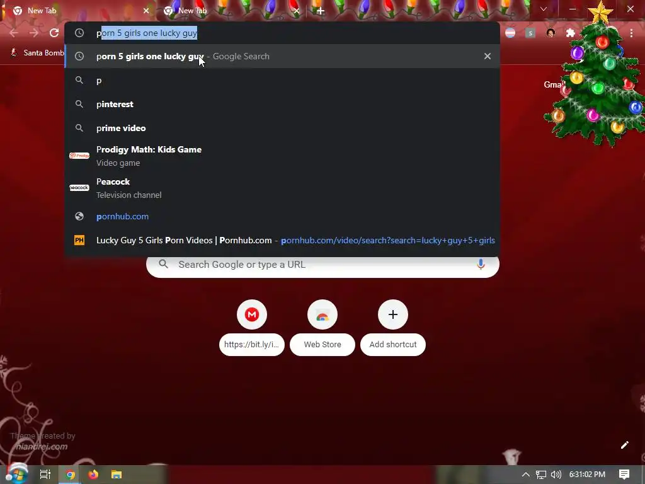Close the second New Tab
The image size is (645, 484).
pos(297,11)
